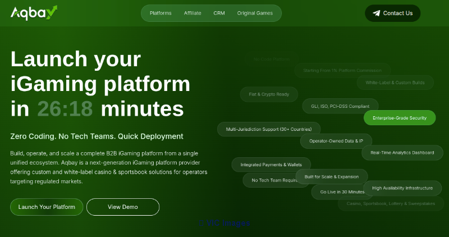
Task: Open the Platforms menu item
Action: (161, 13)
